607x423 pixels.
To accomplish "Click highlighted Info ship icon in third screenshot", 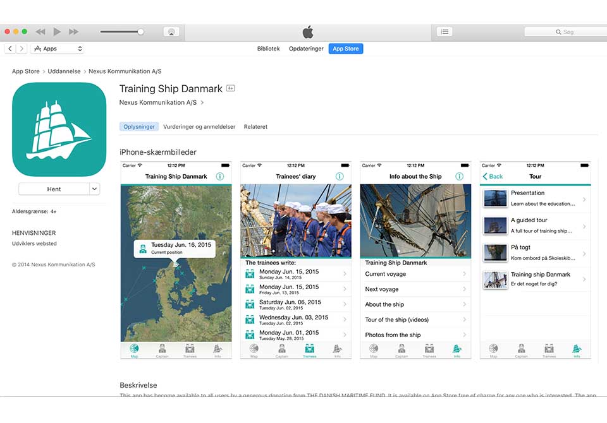I will [457, 350].
